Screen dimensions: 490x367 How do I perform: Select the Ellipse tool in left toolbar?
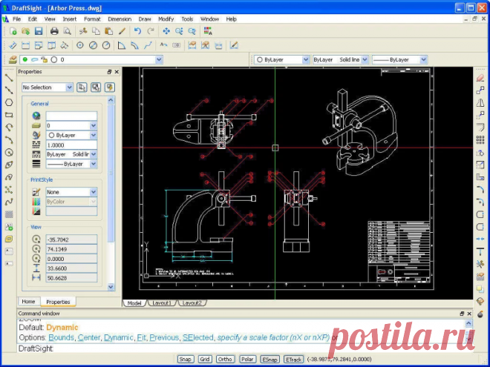9,165
